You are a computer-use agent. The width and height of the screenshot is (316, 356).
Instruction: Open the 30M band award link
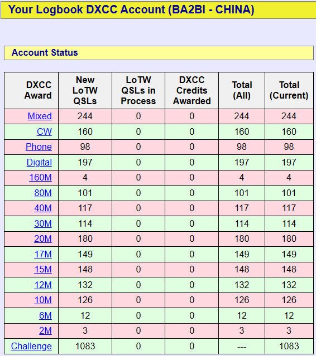tap(43, 223)
